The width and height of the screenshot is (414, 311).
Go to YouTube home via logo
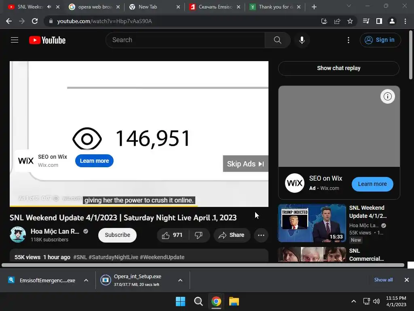(x=47, y=40)
